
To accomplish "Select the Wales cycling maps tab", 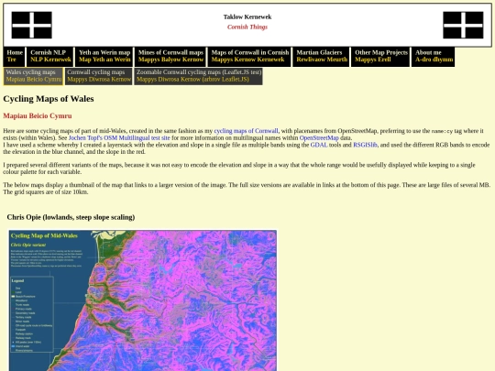I will click(33, 76).
